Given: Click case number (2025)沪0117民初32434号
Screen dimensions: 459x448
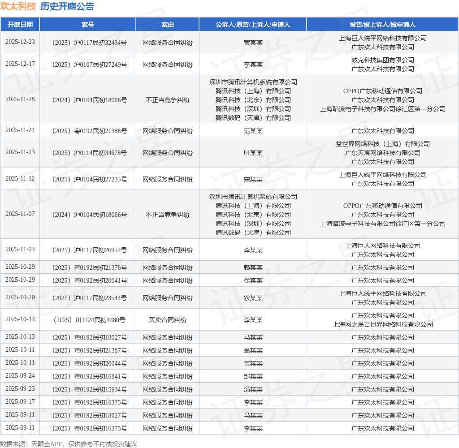Looking at the screenshot, I should point(90,43).
